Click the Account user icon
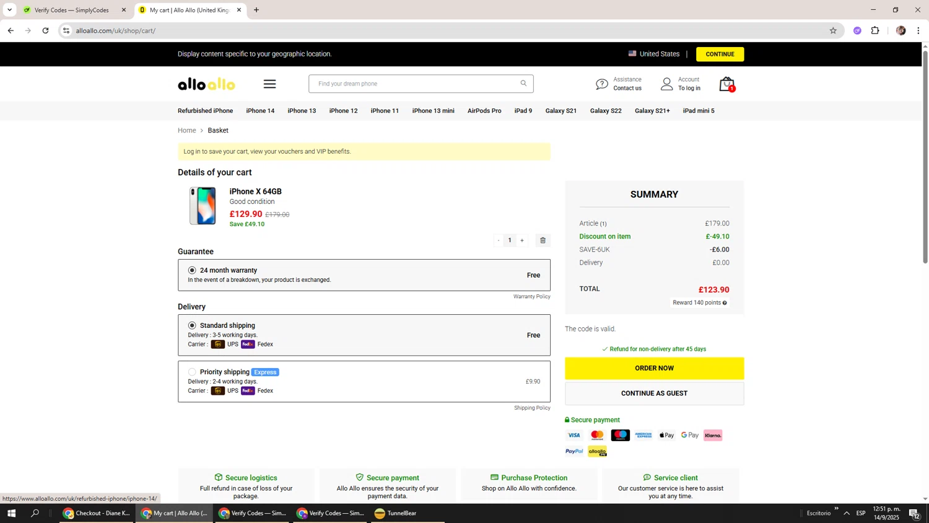 [666, 84]
